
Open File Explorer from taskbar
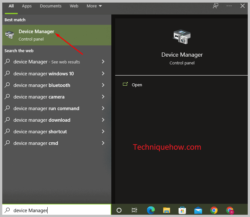(166, 210)
